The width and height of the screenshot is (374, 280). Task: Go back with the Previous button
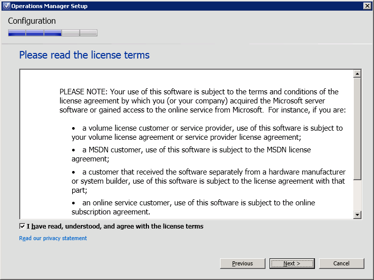coord(242,263)
